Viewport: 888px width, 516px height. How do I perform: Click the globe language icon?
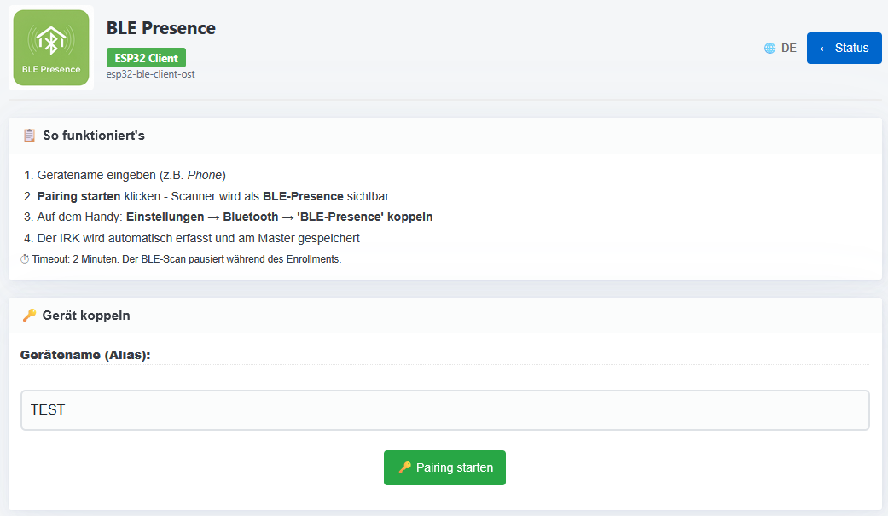pyautogui.click(x=769, y=49)
